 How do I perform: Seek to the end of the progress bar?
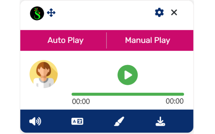click(x=183, y=94)
